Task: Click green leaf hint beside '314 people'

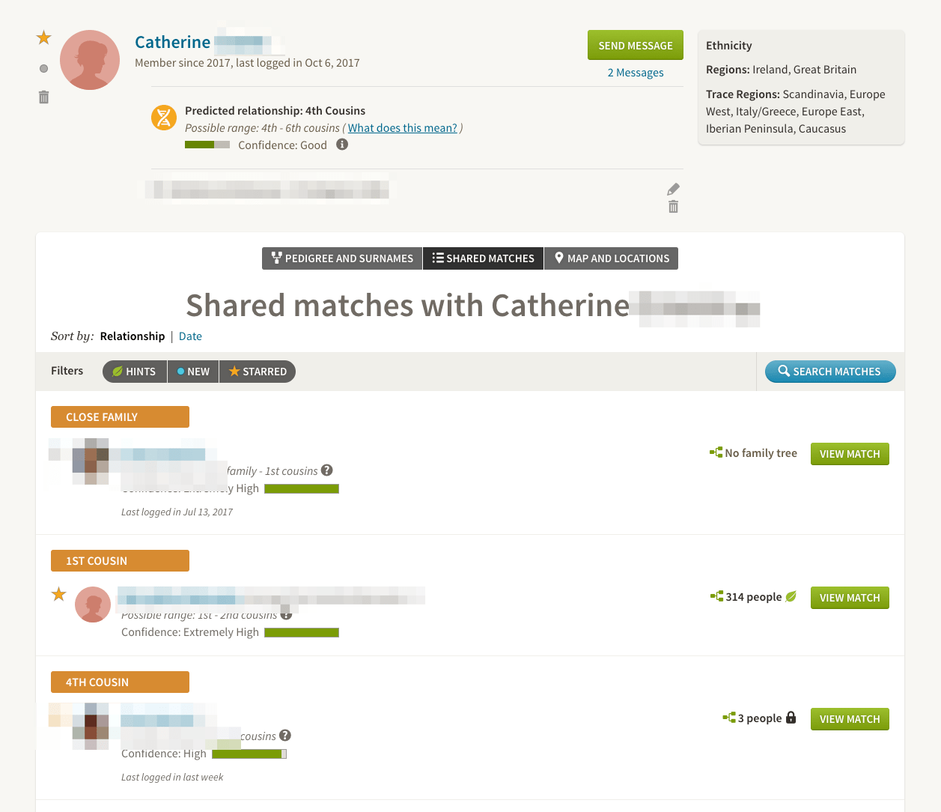Action: tap(791, 597)
